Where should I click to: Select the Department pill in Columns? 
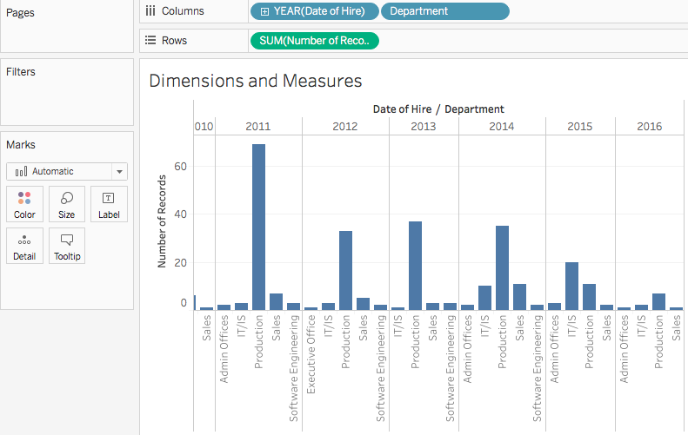445,11
